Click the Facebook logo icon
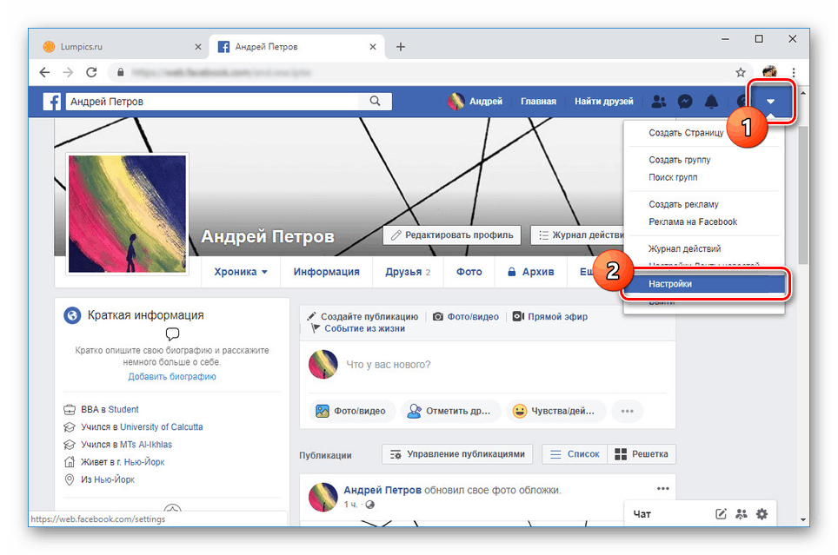 tap(52, 102)
